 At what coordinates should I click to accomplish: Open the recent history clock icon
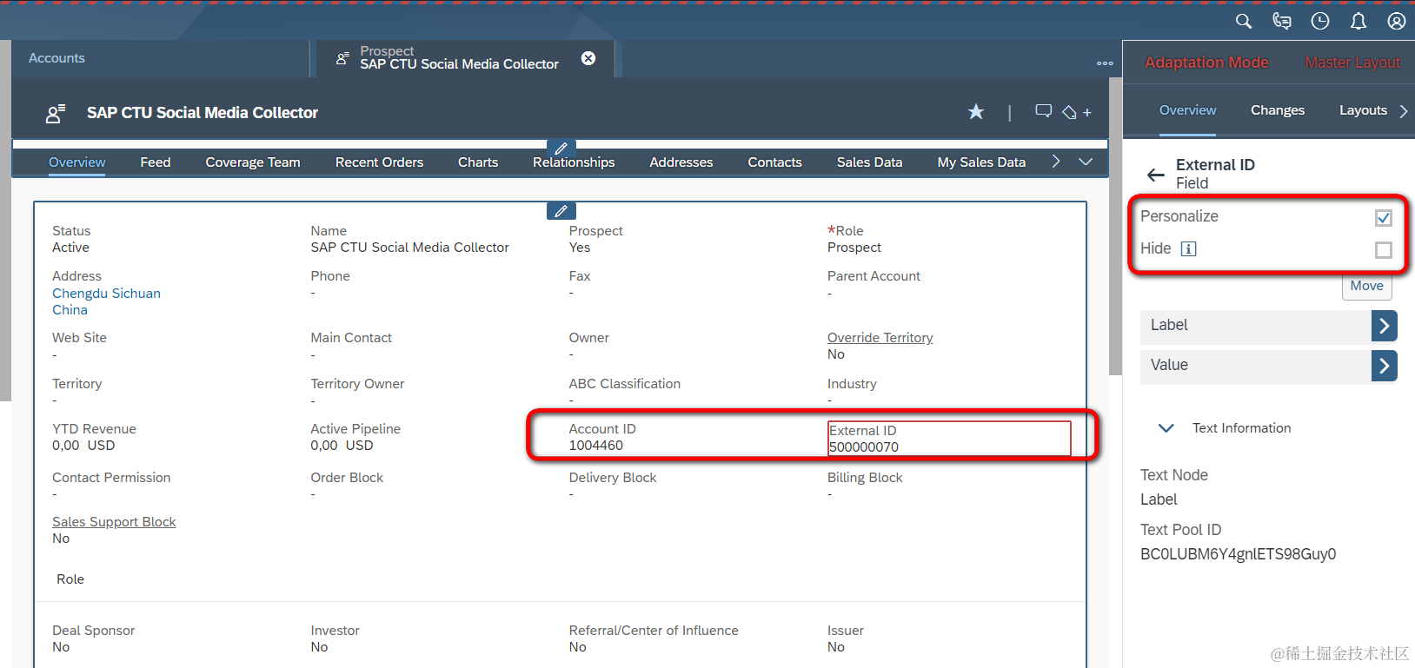coord(1320,21)
